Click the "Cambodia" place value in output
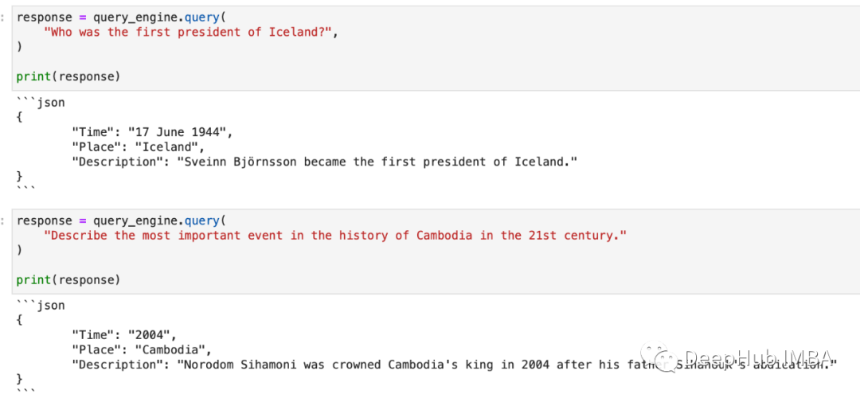The image size is (860, 398). 173,349
